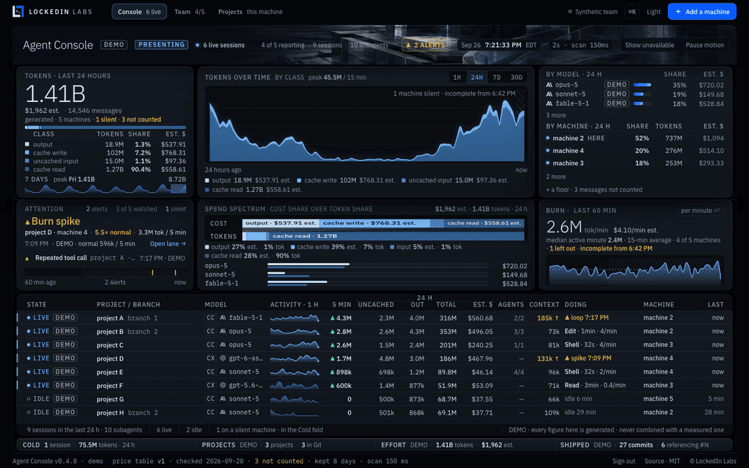Click the Anthropic icon beside opus-5 in By Model
Screen dimensions: 749x468
549,85
